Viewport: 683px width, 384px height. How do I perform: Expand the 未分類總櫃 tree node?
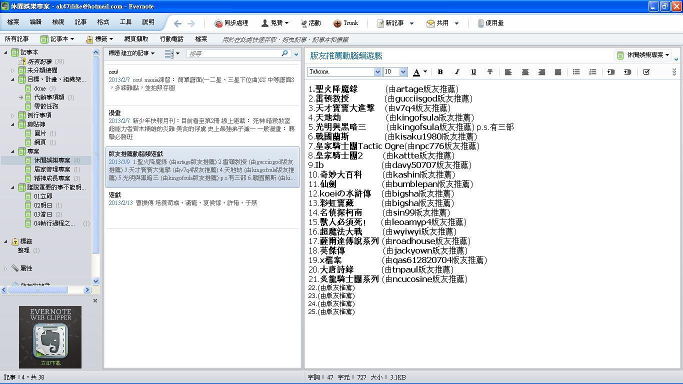click(13, 70)
